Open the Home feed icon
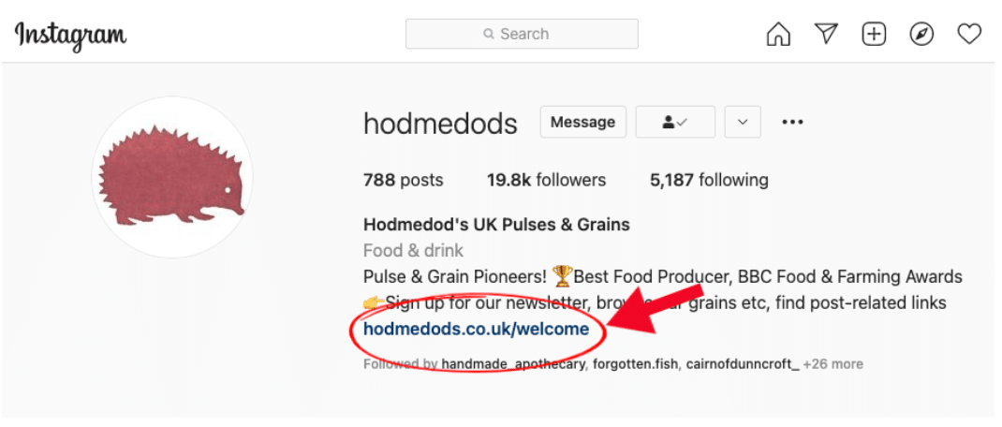Screen dimensions: 1002x427 777,34
